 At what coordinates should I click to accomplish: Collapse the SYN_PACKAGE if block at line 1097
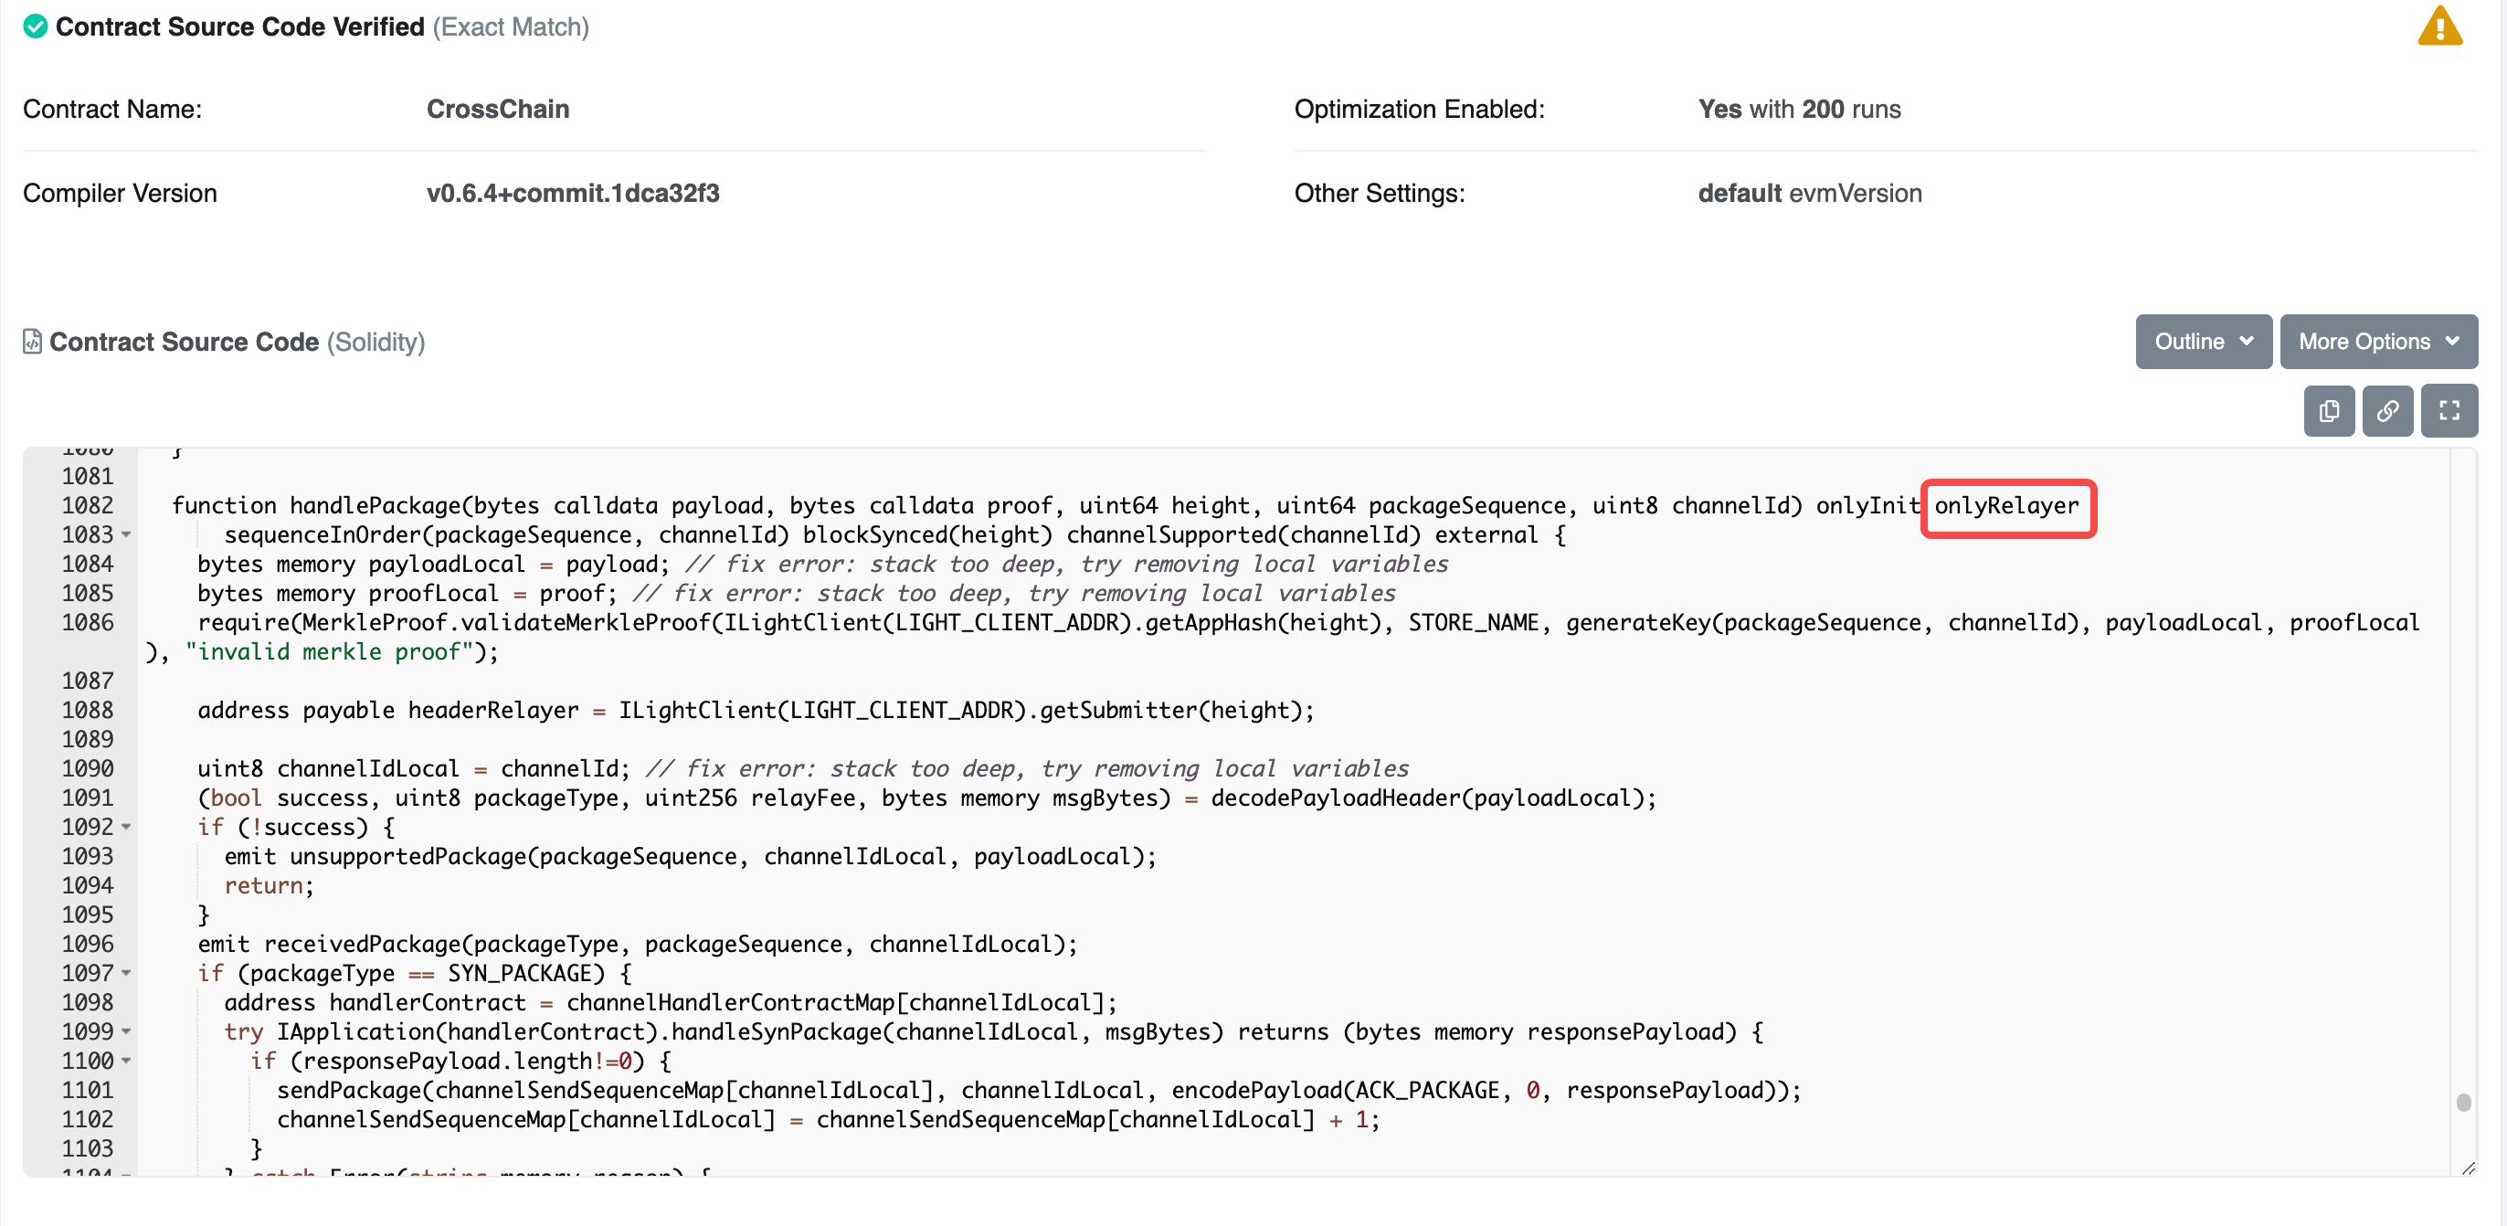click(126, 973)
